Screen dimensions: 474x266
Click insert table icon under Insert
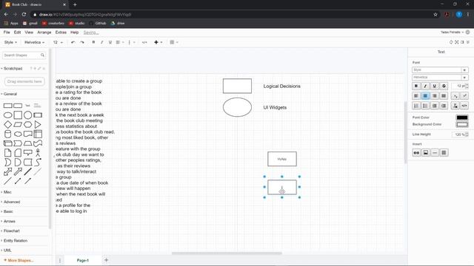(444, 153)
